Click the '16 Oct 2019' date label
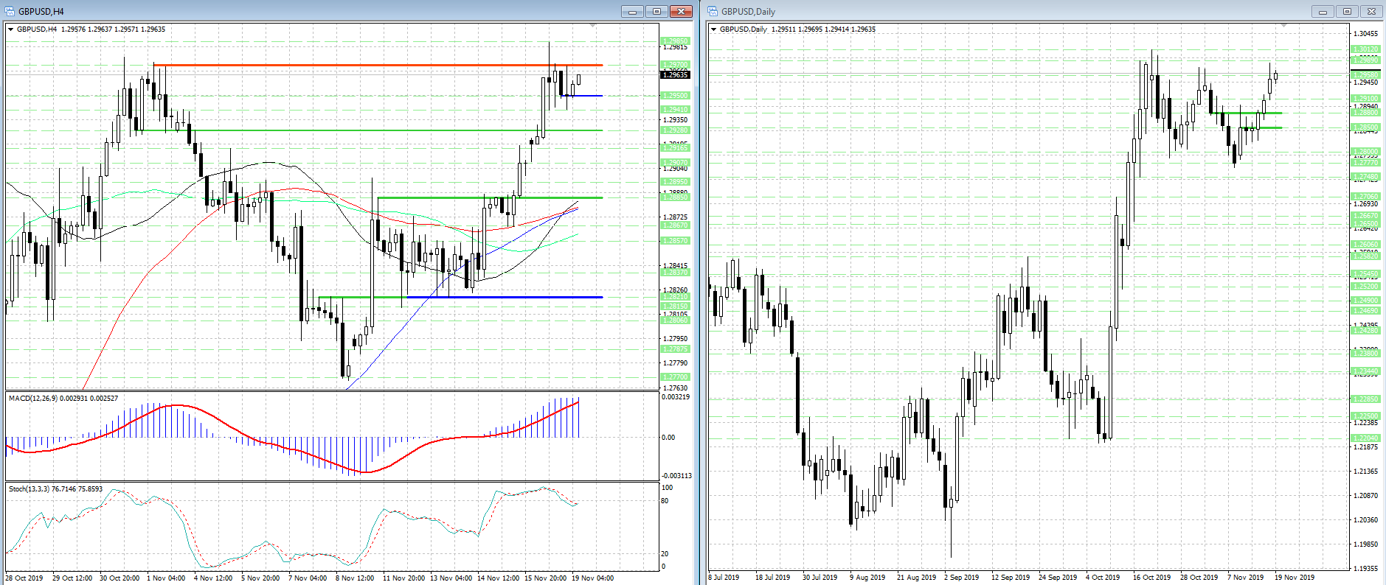The height and width of the screenshot is (585, 1386). click(x=1151, y=578)
